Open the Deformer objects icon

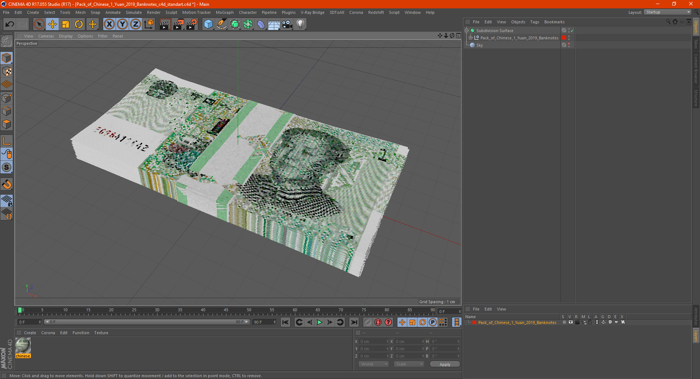coord(261,24)
